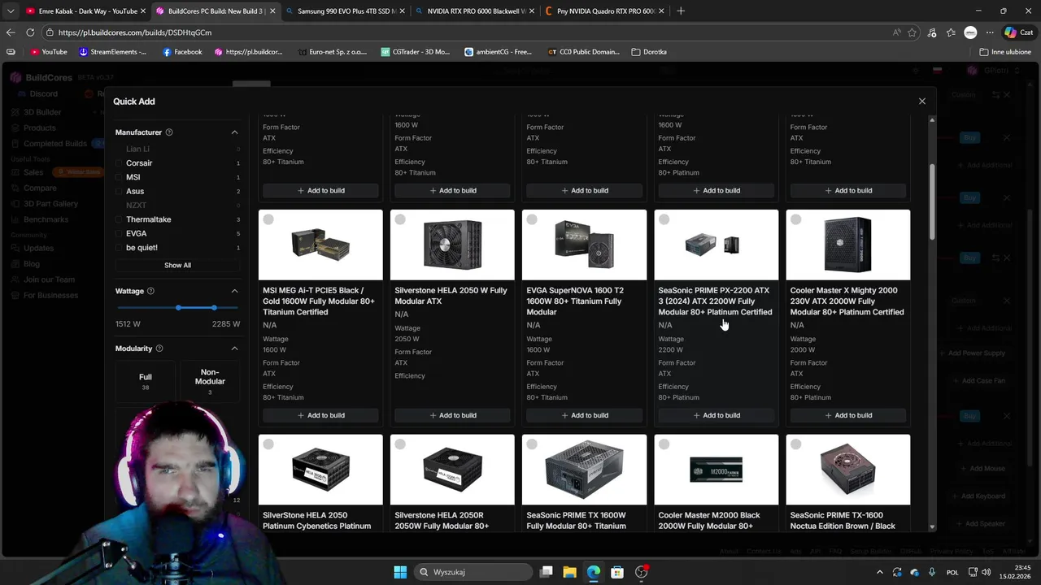Screen dimensions: 1041x585
Task: Select the Silverstone HELA 2050 W compare circle
Action: click(x=400, y=219)
